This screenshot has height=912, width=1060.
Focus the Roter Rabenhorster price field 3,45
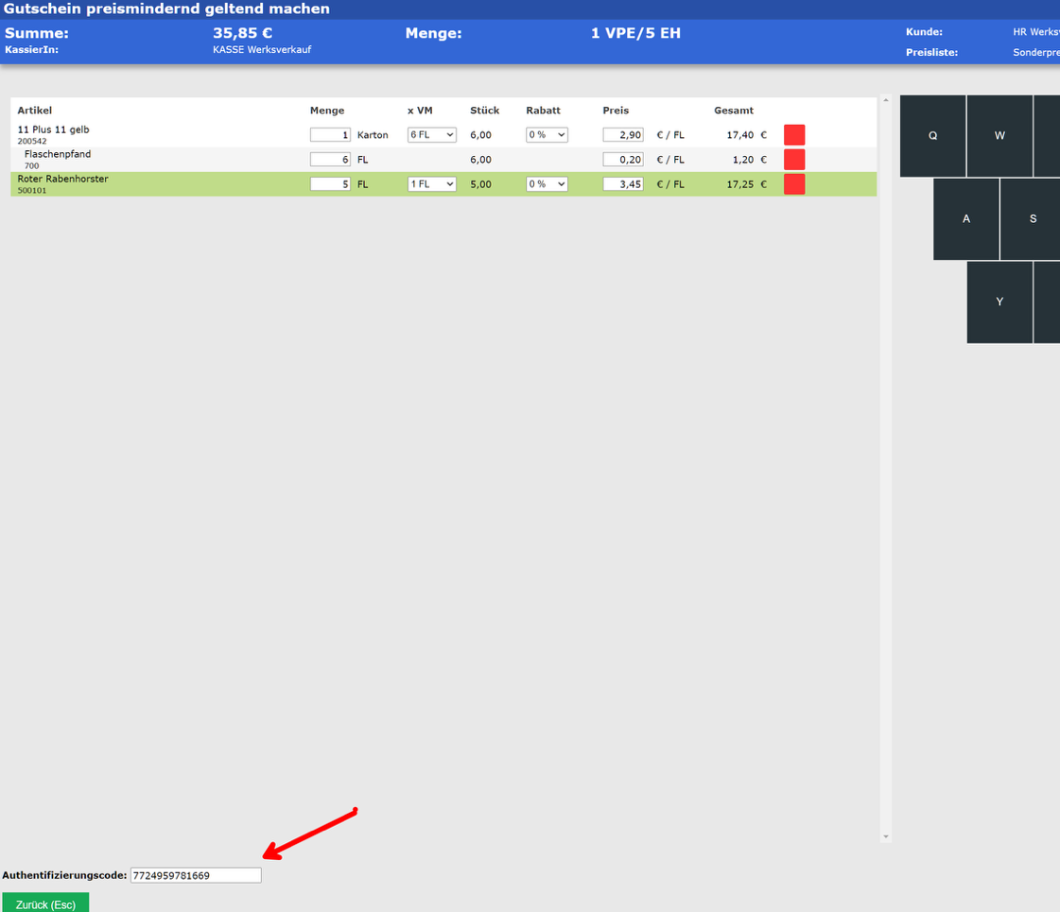623,184
